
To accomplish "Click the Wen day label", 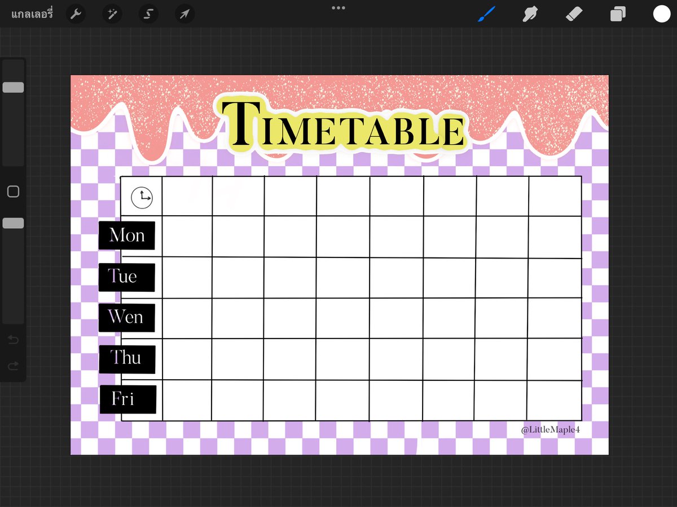I will click(126, 317).
